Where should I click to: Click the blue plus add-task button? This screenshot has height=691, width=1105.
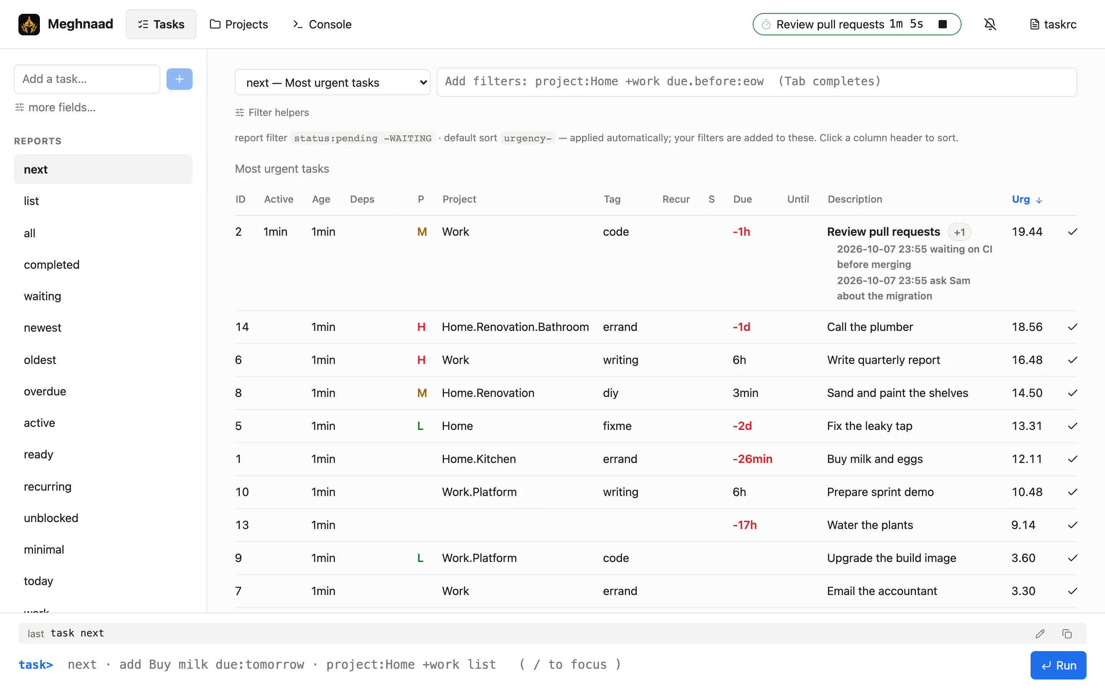[180, 79]
